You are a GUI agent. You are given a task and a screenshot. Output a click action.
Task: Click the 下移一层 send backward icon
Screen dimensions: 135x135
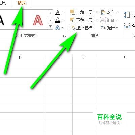[x=73, y=20]
